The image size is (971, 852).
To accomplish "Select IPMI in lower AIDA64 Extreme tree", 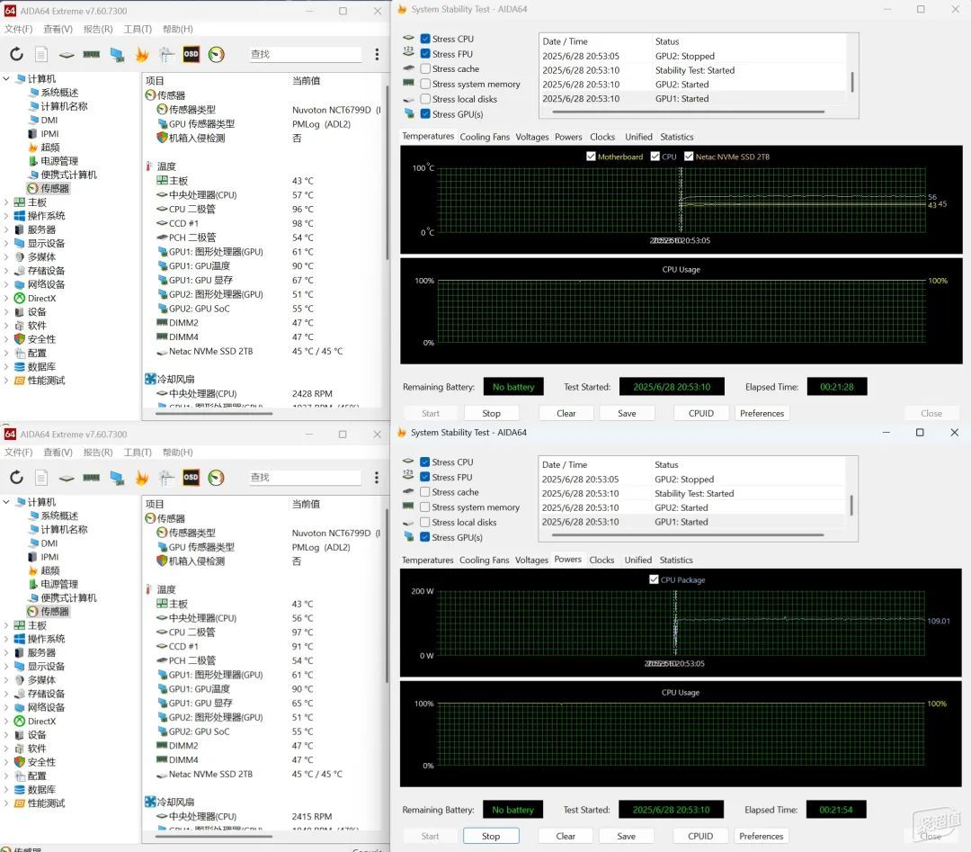I will pyautogui.click(x=50, y=557).
